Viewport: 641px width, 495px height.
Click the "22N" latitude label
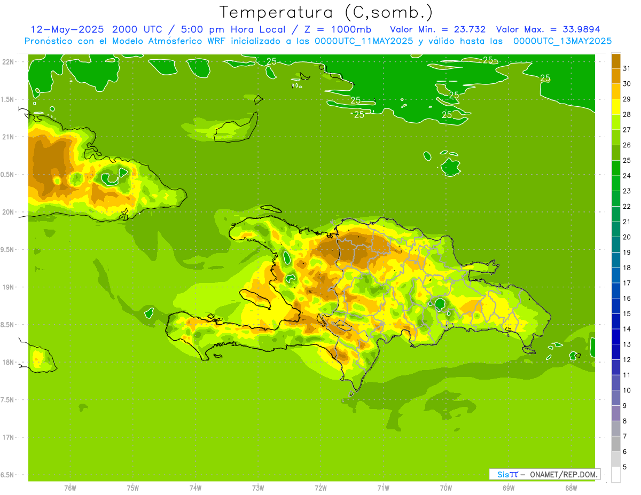tap(7, 61)
